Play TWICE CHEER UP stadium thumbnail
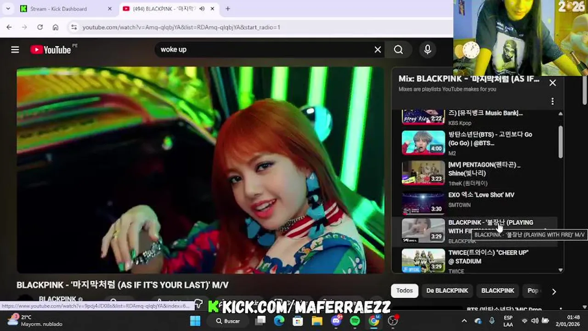Image resolution: width=588 pixels, height=331 pixels. pyautogui.click(x=423, y=261)
